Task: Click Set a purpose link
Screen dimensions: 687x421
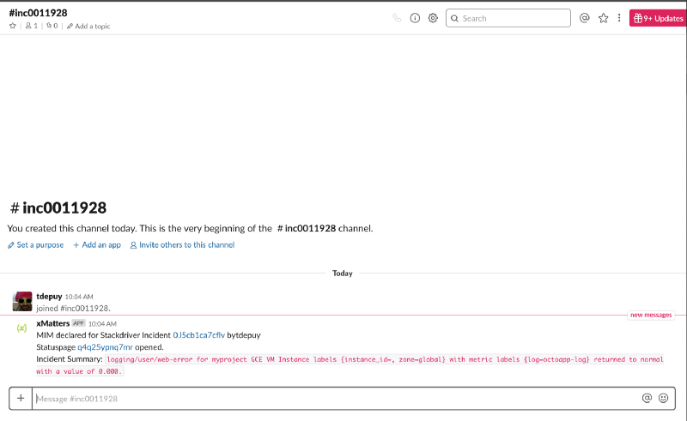Action: pos(36,245)
